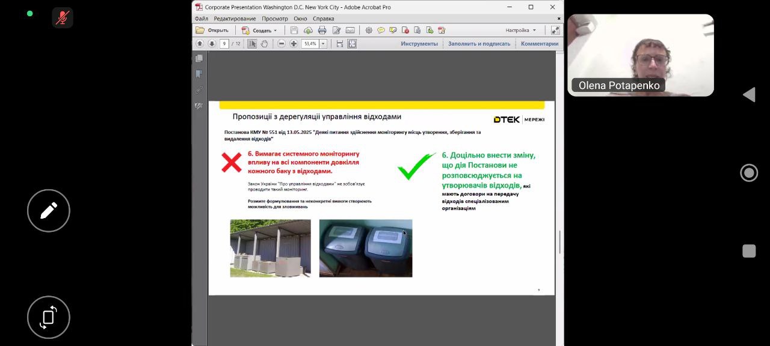Image resolution: width=770 pixels, height=346 pixels.
Task: Toggle the text selection cursor tool
Action: [252, 44]
